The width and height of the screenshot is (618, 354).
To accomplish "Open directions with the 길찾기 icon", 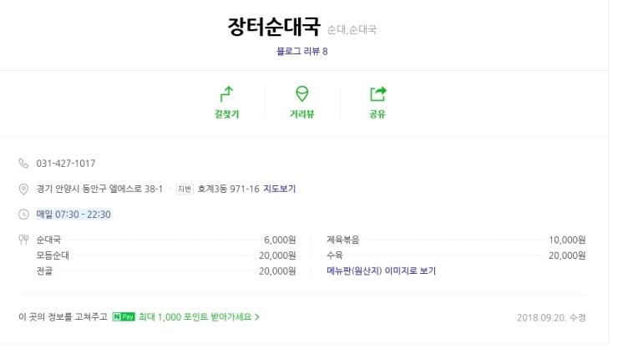I will point(226,94).
